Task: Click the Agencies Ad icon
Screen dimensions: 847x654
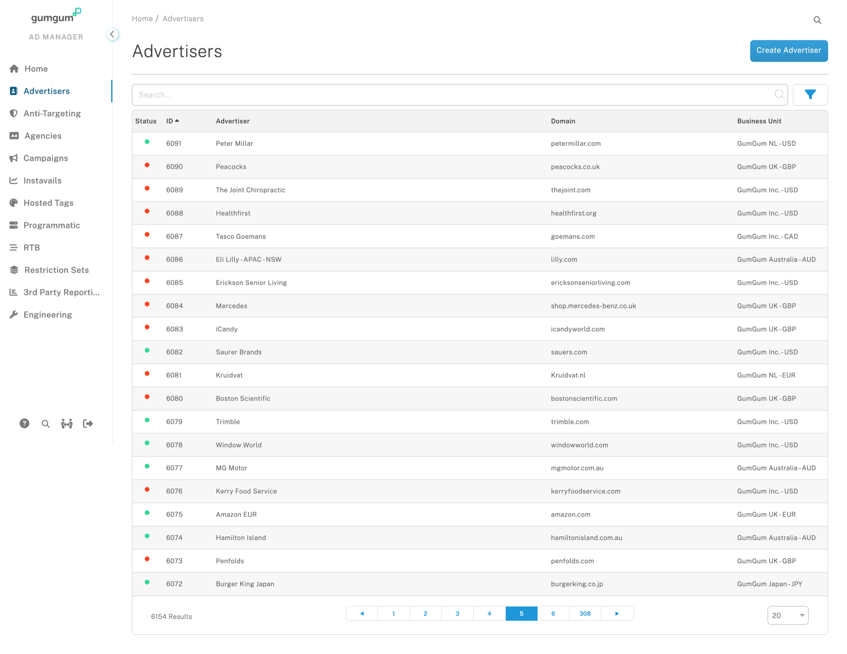Action: pyautogui.click(x=14, y=136)
